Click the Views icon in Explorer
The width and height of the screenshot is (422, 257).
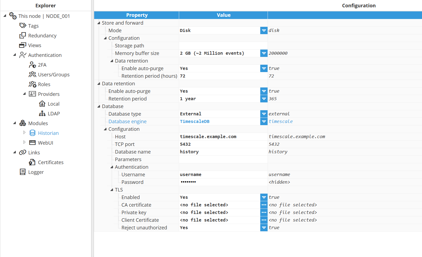[23, 45]
